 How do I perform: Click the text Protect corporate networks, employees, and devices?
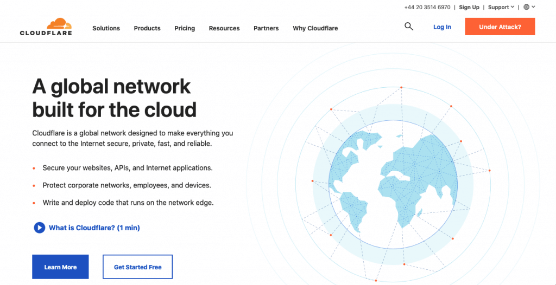coord(127,185)
